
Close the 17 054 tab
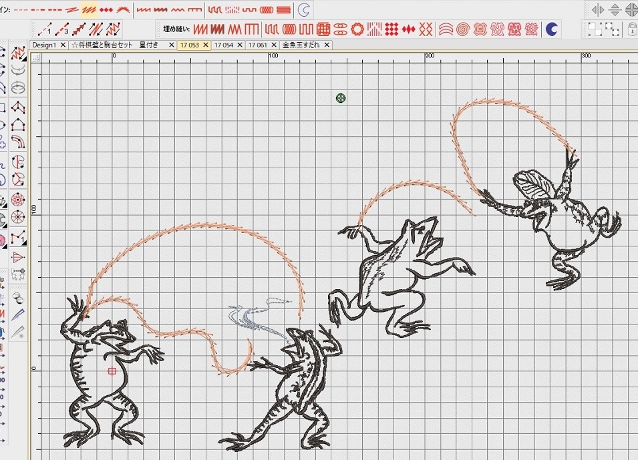coord(240,45)
